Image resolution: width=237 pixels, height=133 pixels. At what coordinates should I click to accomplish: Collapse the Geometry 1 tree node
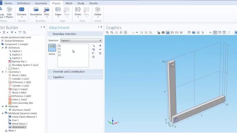tap(3, 72)
